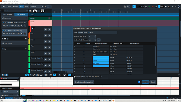Click the delete trash icon in lower toolbar

[x=46, y=75]
